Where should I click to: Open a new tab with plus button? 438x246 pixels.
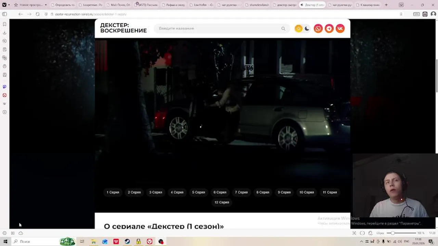click(386, 5)
